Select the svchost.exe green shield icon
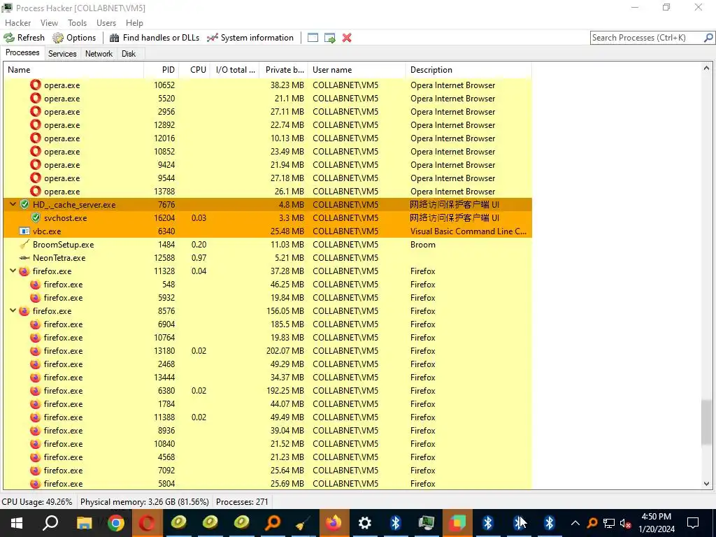 pyautogui.click(x=36, y=218)
